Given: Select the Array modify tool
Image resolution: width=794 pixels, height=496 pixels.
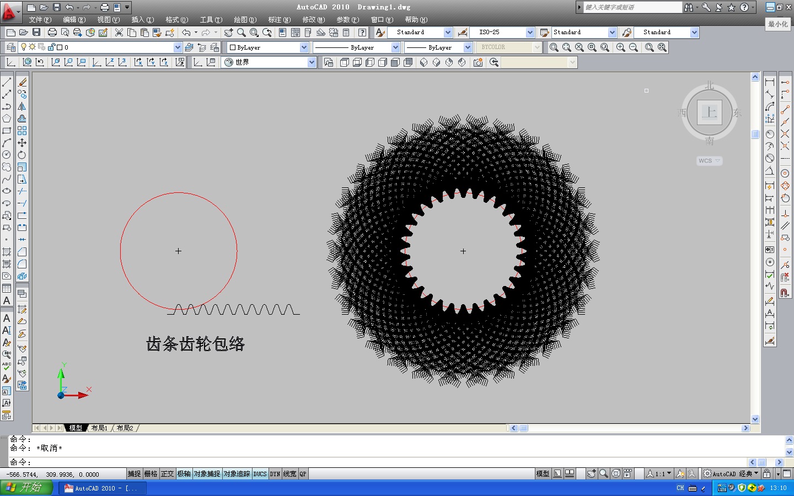Looking at the screenshot, I should (x=22, y=131).
